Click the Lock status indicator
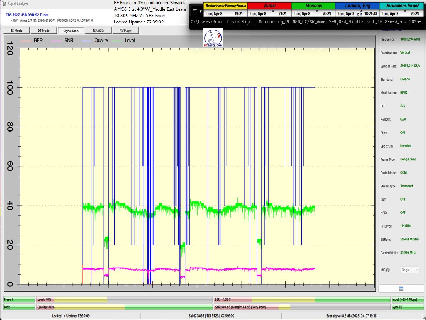 coord(19,307)
